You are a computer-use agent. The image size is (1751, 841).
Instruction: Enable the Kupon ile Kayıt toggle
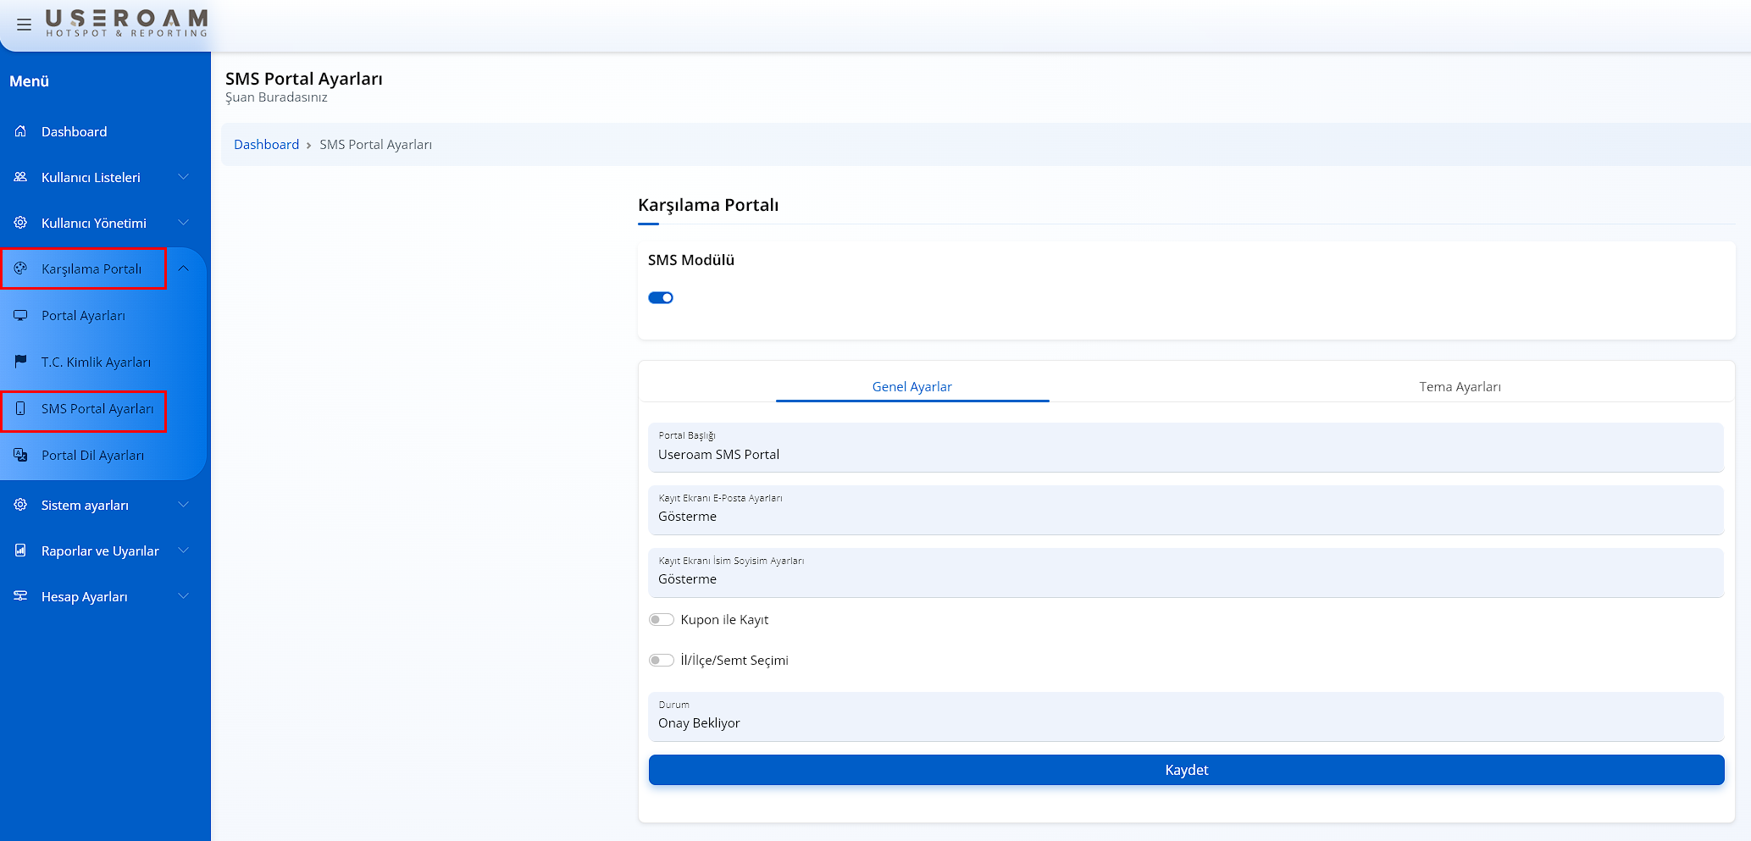click(x=661, y=620)
